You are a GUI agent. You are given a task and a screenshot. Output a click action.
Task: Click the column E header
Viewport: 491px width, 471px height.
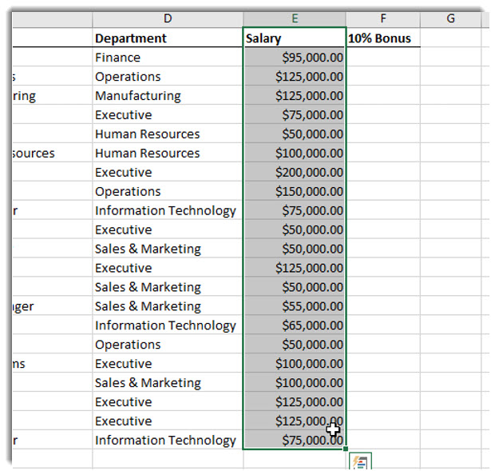[295, 18]
